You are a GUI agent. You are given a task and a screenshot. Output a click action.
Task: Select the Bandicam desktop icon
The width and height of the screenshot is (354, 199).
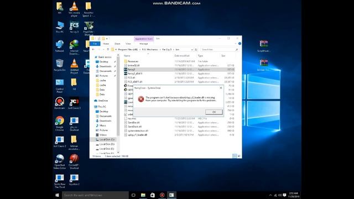60,103
